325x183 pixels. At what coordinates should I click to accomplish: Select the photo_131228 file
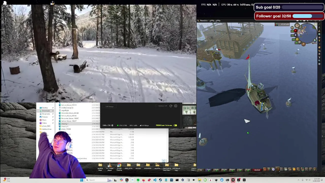[x=66, y=129]
